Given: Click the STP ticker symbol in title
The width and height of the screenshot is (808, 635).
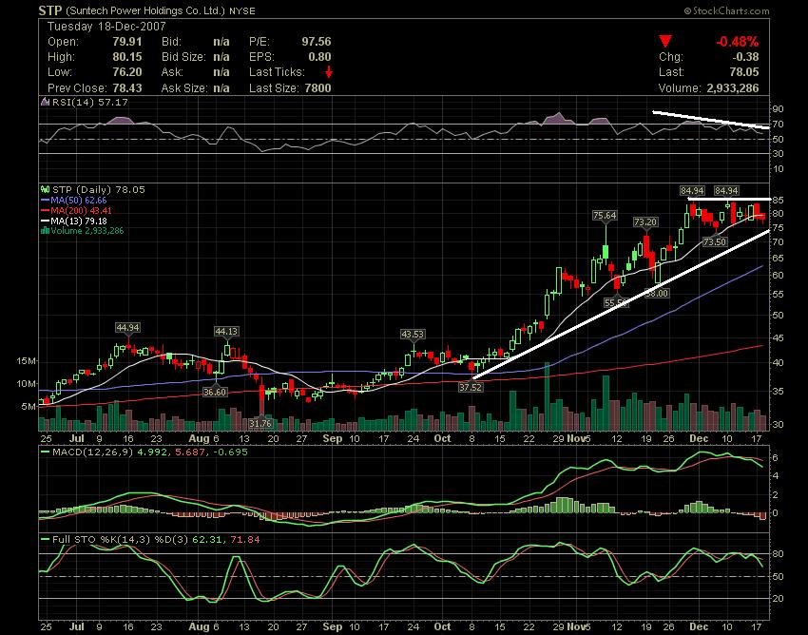Looking at the screenshot, I should (50, 10).
